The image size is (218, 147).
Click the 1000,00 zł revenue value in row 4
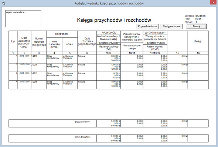pyautogui.click(x=116, y=82)
